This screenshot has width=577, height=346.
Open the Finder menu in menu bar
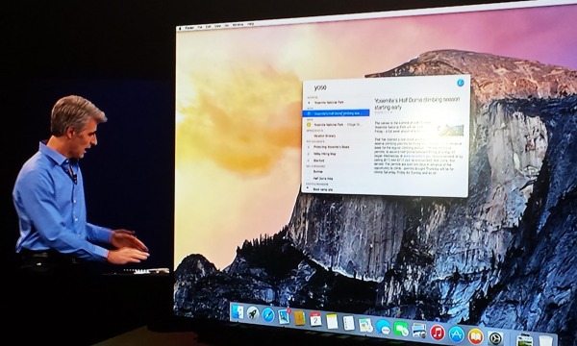pyautogui.click(x=189, y=28)
